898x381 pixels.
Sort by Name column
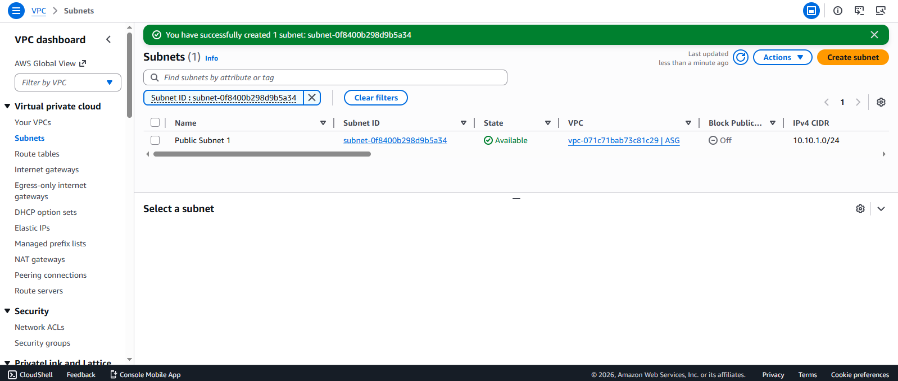click(323, 123)
